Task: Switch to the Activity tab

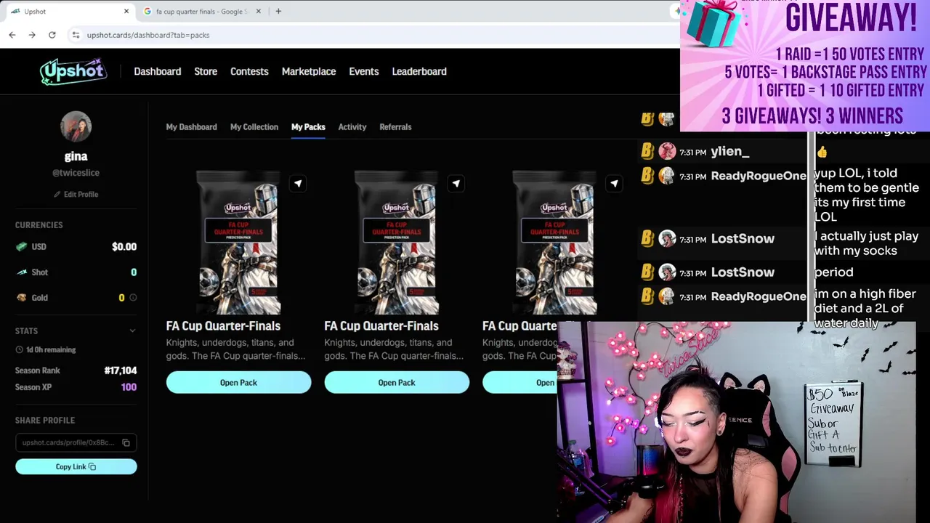Action: [x=352, y=126]
